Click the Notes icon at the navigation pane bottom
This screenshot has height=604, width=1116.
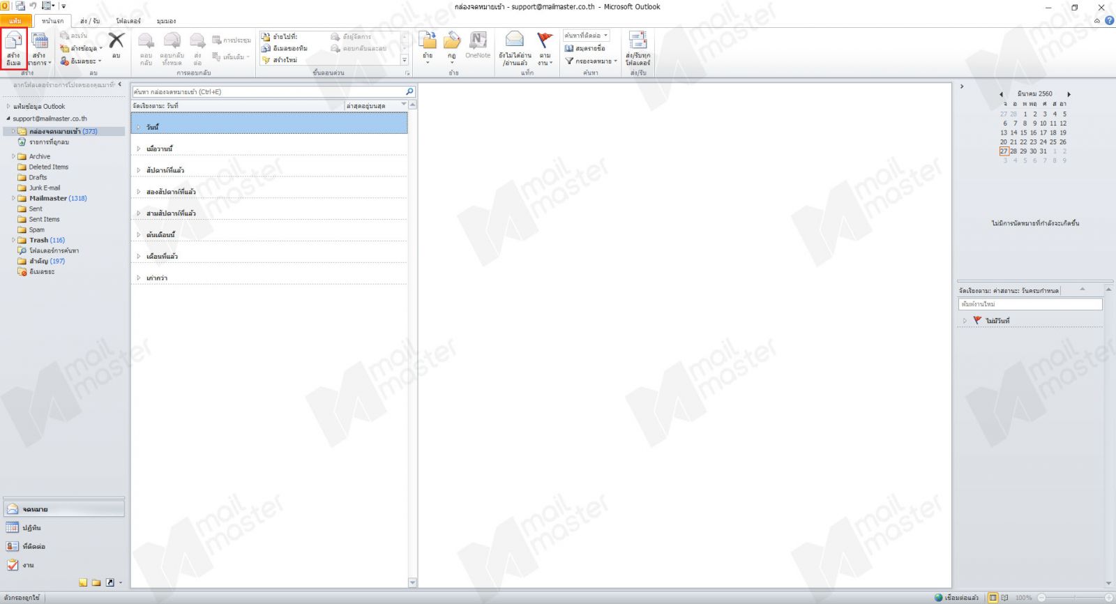point(83,582)
